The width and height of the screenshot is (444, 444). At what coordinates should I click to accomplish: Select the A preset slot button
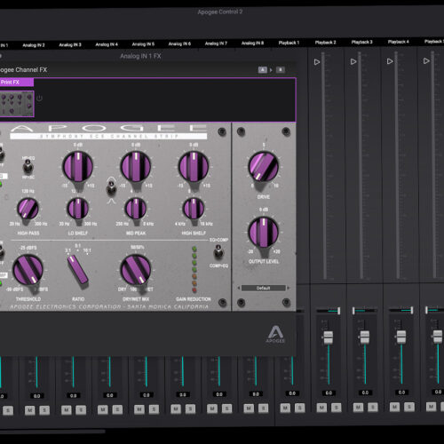pos(263,70)
